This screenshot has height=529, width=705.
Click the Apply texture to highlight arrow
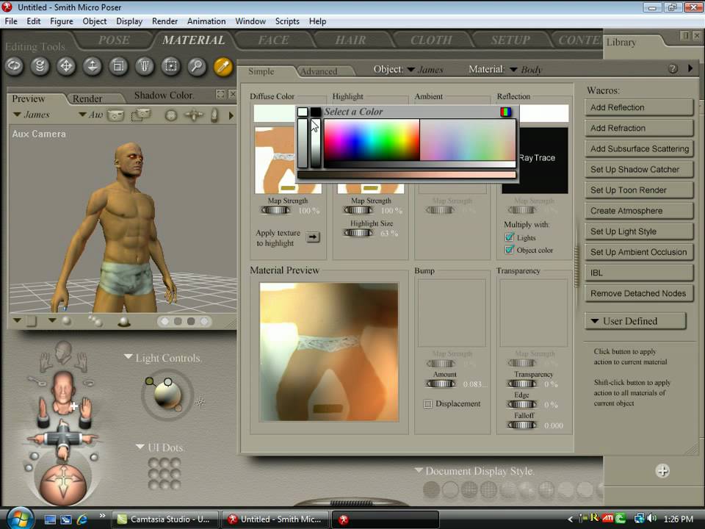click(313, 237)
